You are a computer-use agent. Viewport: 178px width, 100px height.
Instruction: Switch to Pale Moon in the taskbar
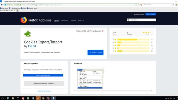[x=53, y=98]
